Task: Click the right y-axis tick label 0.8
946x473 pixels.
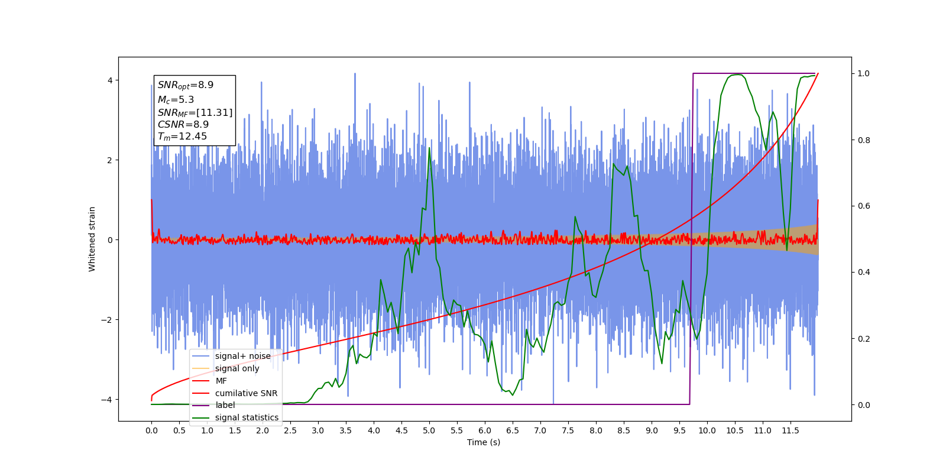Action: pyautogui.click(x=864, y=140)
